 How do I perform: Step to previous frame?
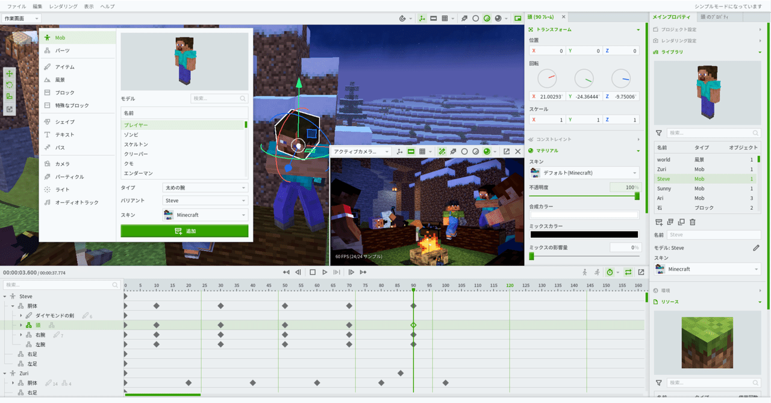pyautogui.click(x=298, y=272)
